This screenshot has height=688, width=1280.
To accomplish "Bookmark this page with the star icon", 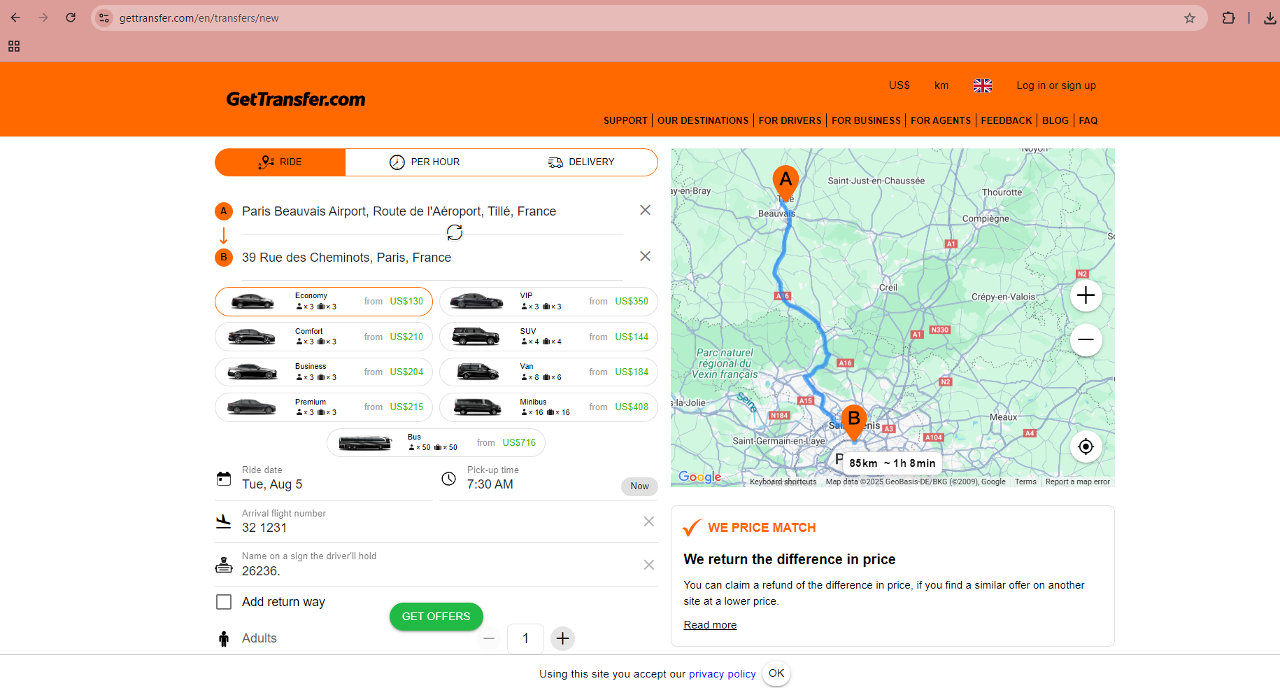I will click(1190, 18).
